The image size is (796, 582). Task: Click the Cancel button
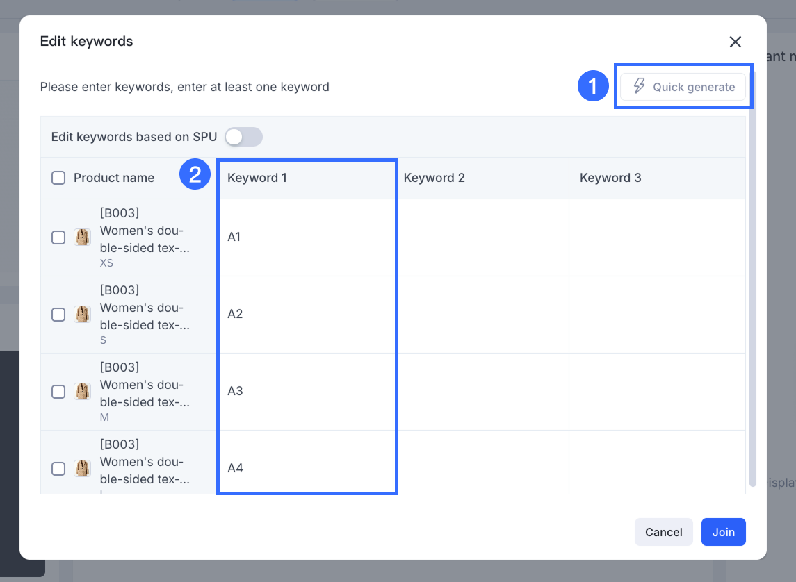point(663,532)
